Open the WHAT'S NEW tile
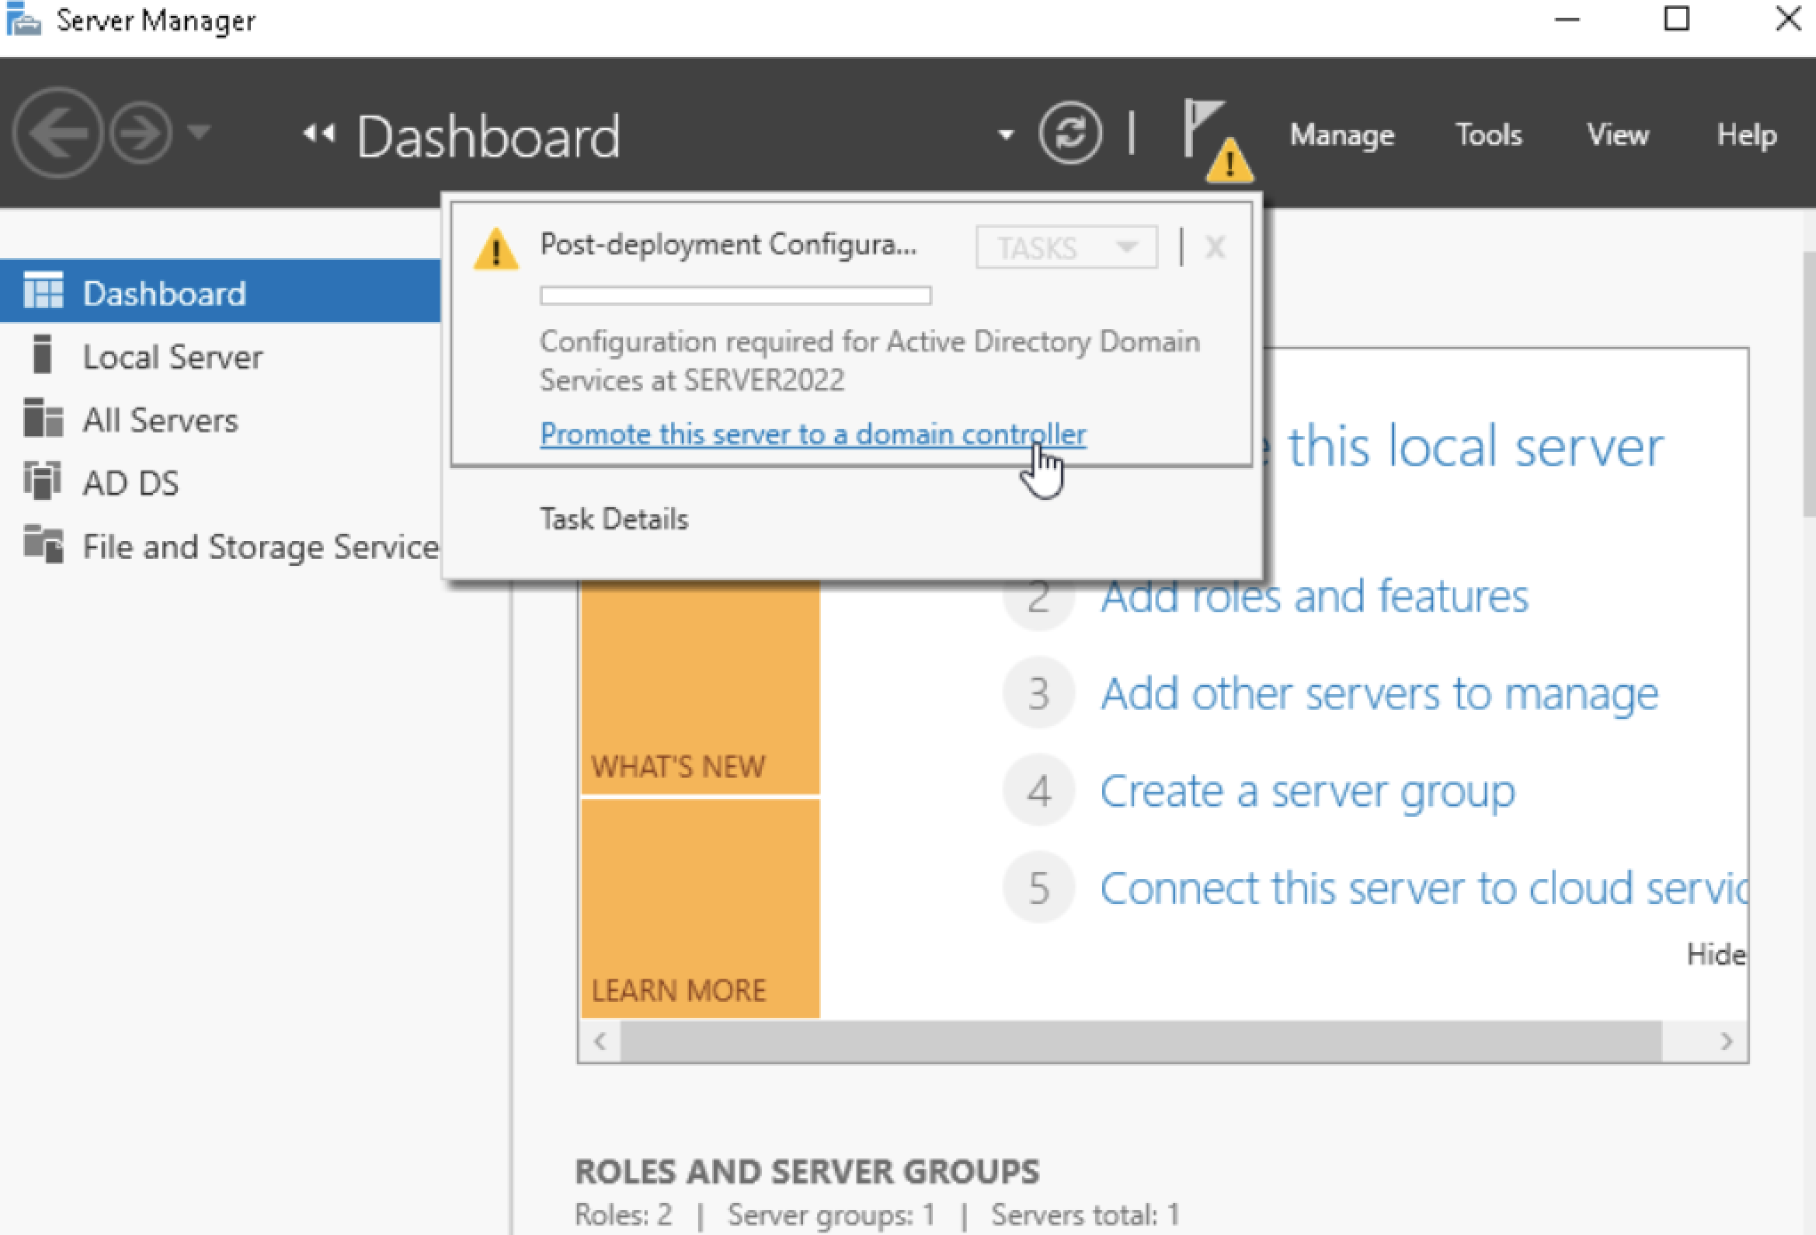Viewport: 1816px width, 1235px height. pos(701,687)
